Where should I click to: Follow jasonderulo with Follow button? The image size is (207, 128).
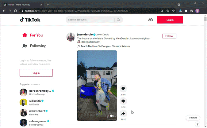[169, 36]
